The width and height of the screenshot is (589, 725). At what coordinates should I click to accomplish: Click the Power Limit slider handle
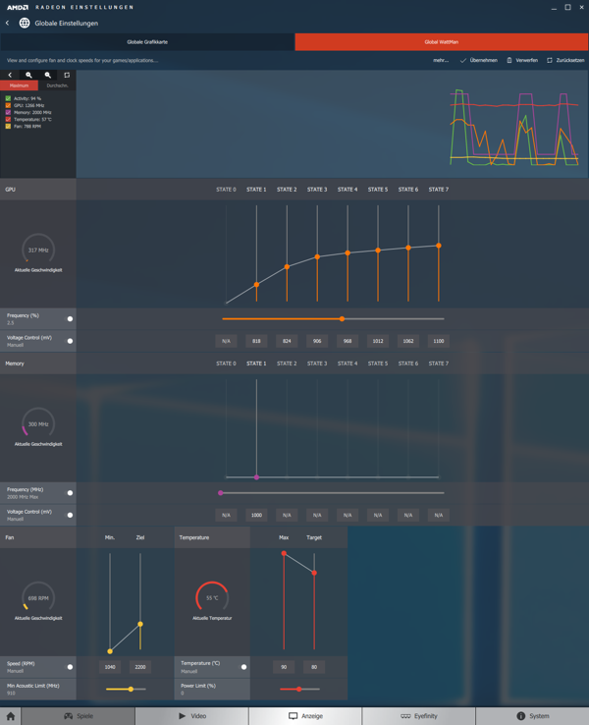298,689
